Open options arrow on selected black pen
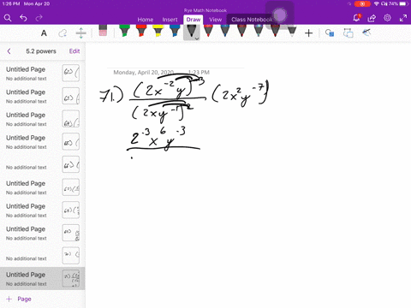The height and width of the screenshot is (308, 411). point(197,38)
